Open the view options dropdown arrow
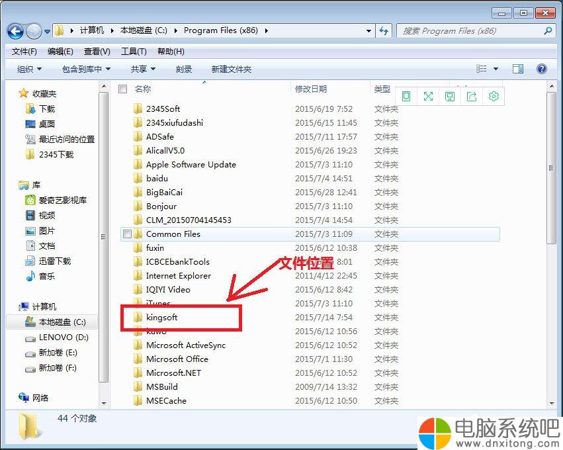 point(496,69)
